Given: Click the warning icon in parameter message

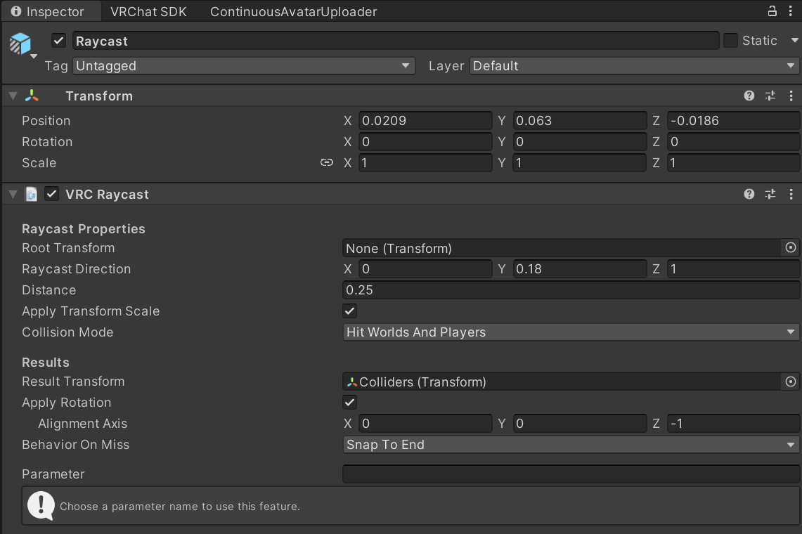Looking at the screenshot, I should (41, 505).
